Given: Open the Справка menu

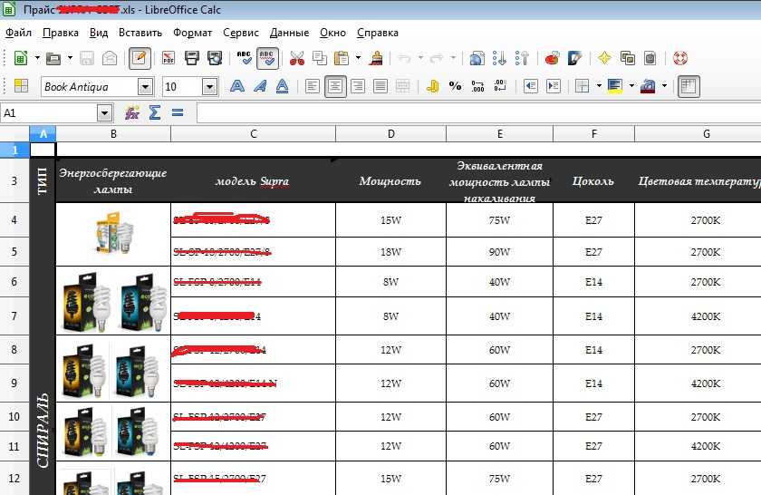Looking at the screenshot, I should 378,33.
